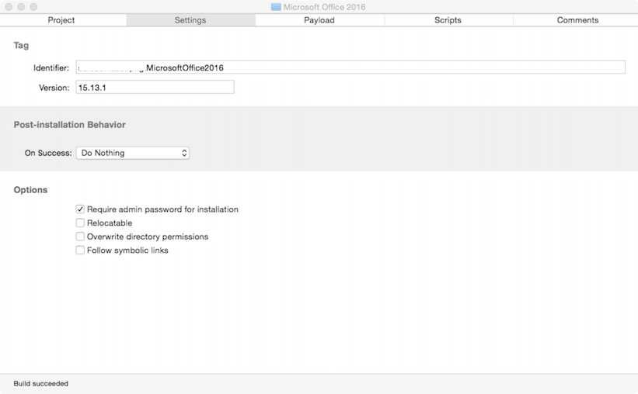Uncheck Require admin password for installation
This screenshot has width=638, height=394.
[x=80, y=209]
